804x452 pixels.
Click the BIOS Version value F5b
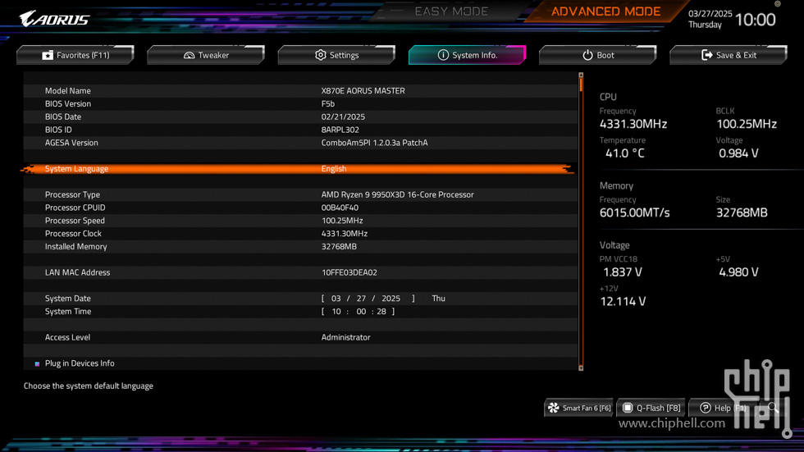point(328,103)
